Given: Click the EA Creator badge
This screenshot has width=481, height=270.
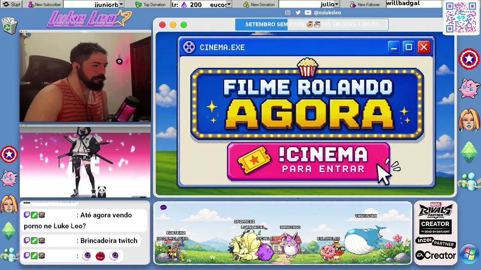Looking at the screenshot, I should coord(435,256).
